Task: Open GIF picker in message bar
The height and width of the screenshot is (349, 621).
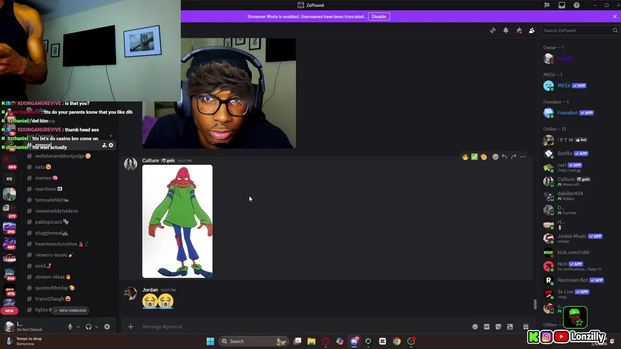Action: [x=487, y=327]
